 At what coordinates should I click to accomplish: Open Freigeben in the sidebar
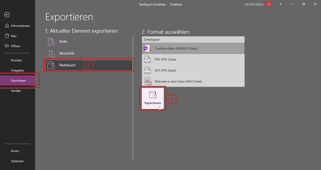click(x=18, y=71)
